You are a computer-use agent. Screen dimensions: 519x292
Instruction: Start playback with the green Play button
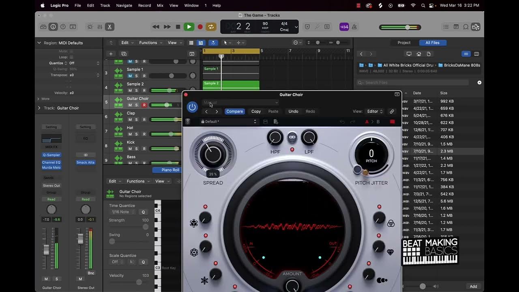tap(189, 27)
